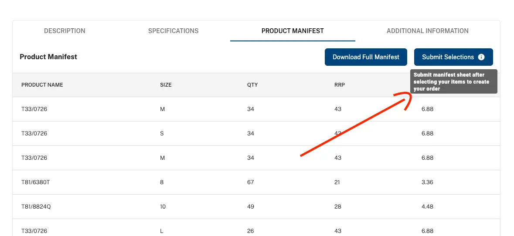Select the Product Manifest tab
This screenshot has width=514, height=236.
coord(293,31)
